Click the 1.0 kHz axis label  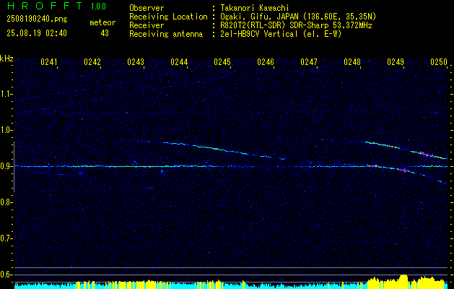[6, 130]
